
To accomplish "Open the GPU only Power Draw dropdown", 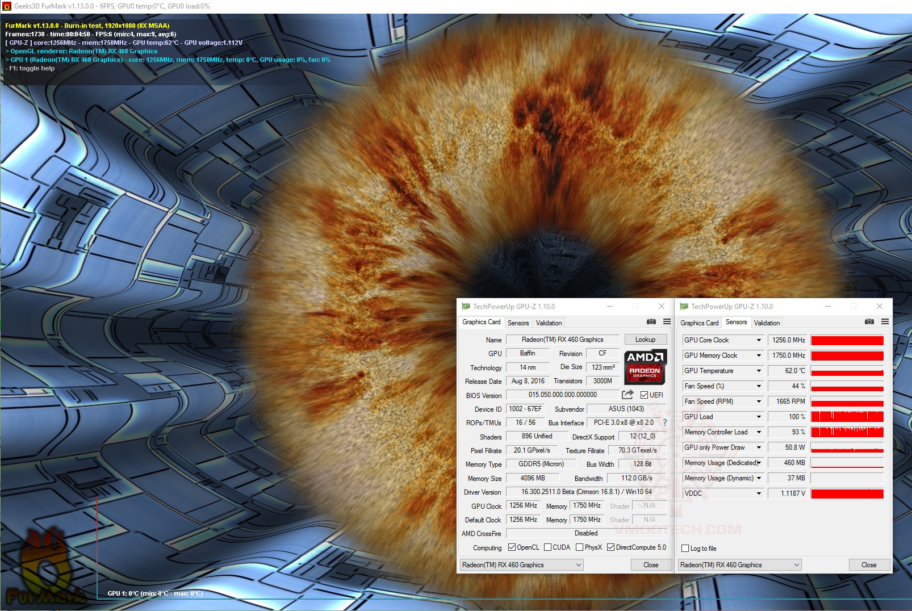I will click(759, 447).
